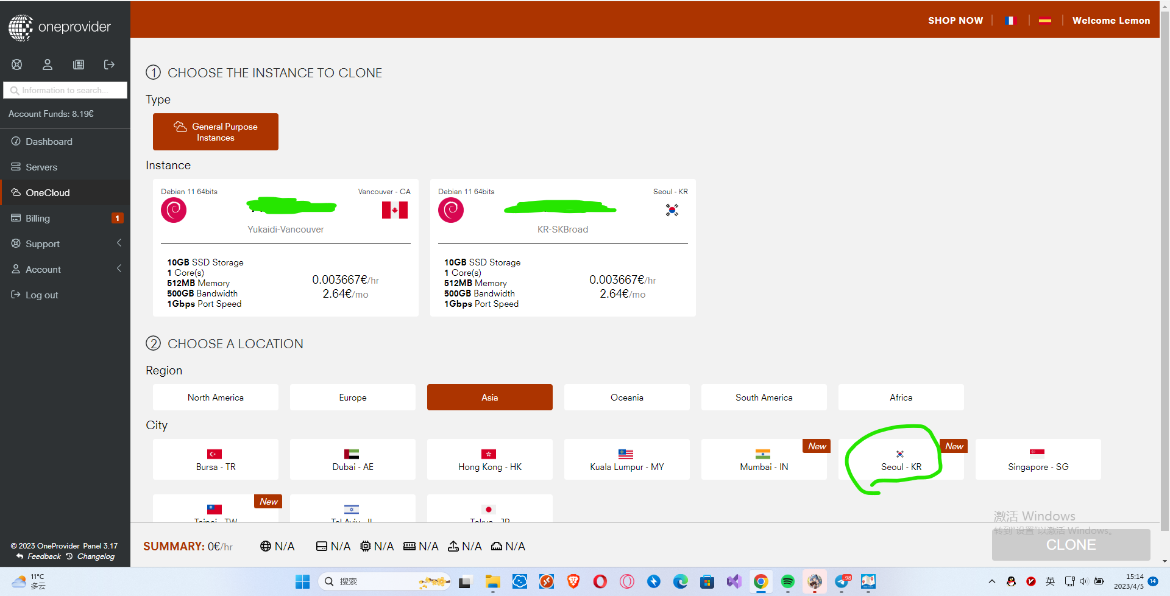The width and height of the screenshot is (1170, 596).
Task: Open Spotify from the Windows taskbar
Action: (787, 582)
